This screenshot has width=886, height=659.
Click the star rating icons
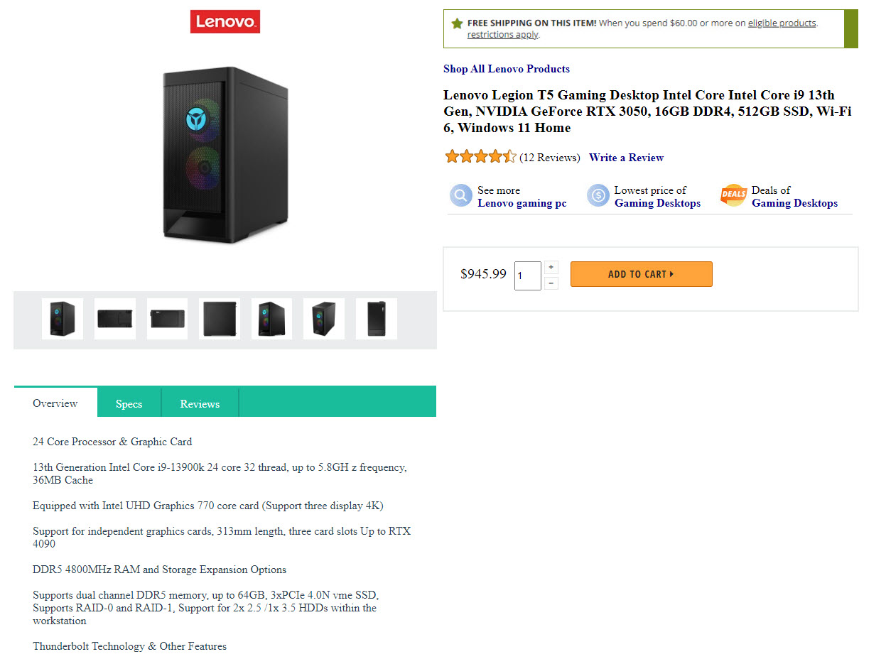(480, 157)
